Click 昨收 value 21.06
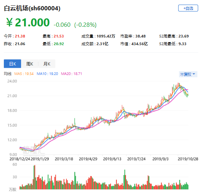 point(20,44)
